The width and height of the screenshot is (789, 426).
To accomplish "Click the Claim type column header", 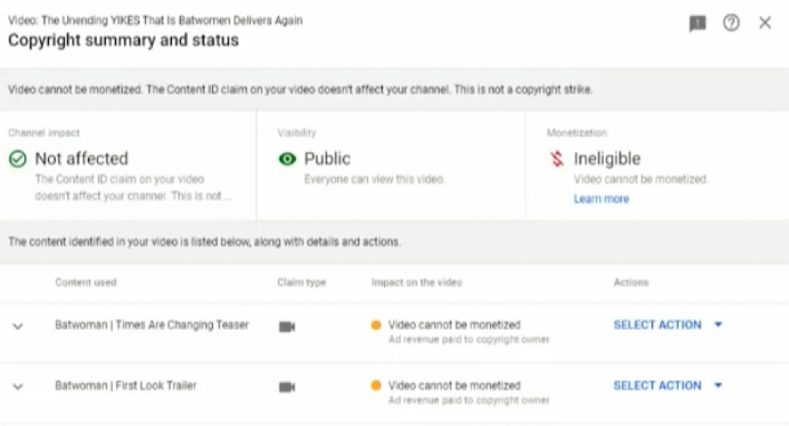I will coord(301,283).
